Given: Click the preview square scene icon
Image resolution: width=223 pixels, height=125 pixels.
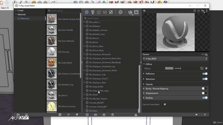Looking at the screenshot, I should tap(194, 11).
